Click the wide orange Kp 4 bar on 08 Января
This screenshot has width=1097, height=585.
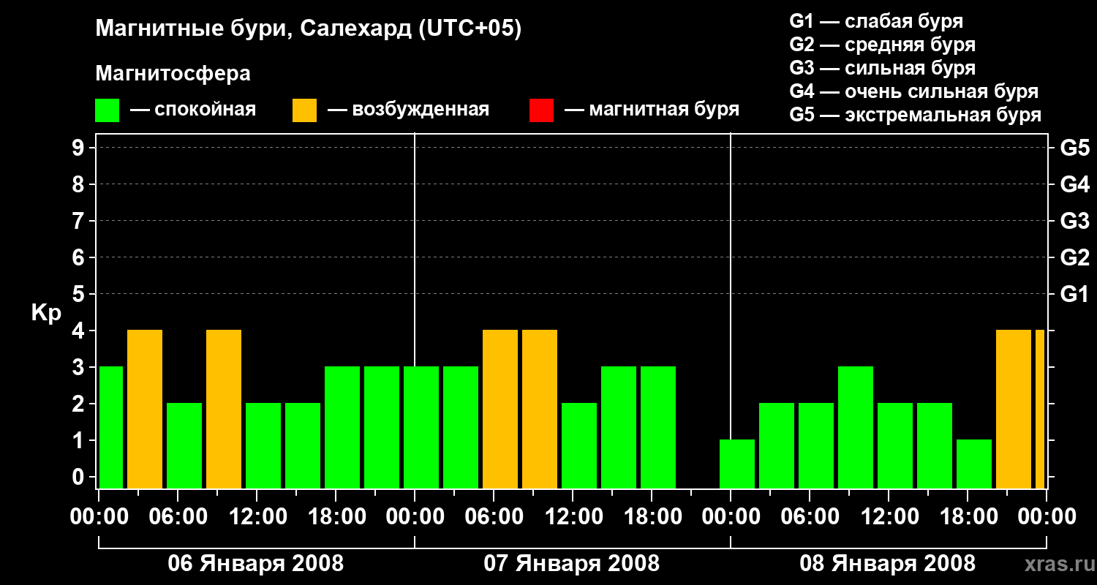click(1014, 409)
